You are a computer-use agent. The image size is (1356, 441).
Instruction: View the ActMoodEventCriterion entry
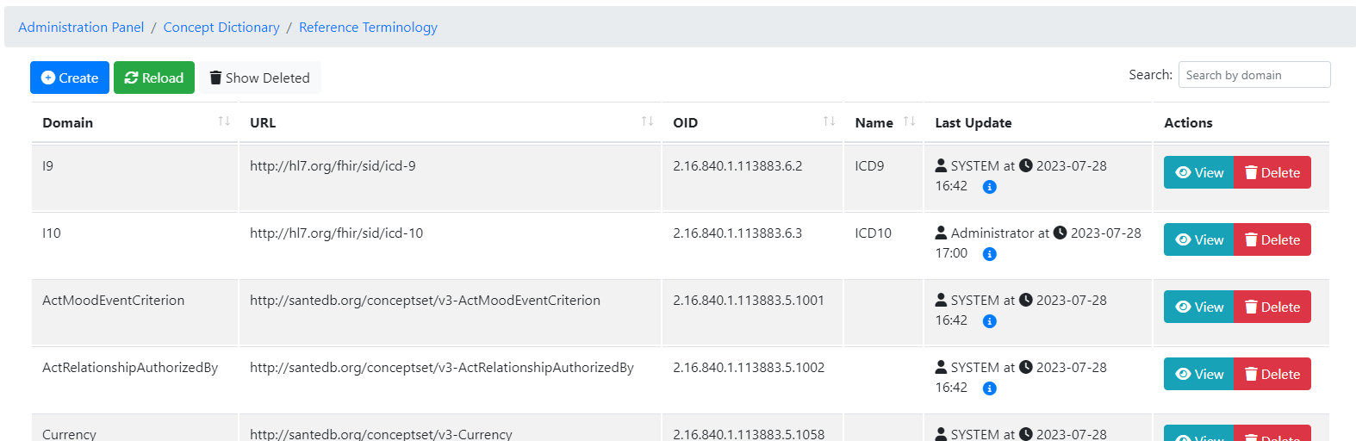tap(1198, 307)
